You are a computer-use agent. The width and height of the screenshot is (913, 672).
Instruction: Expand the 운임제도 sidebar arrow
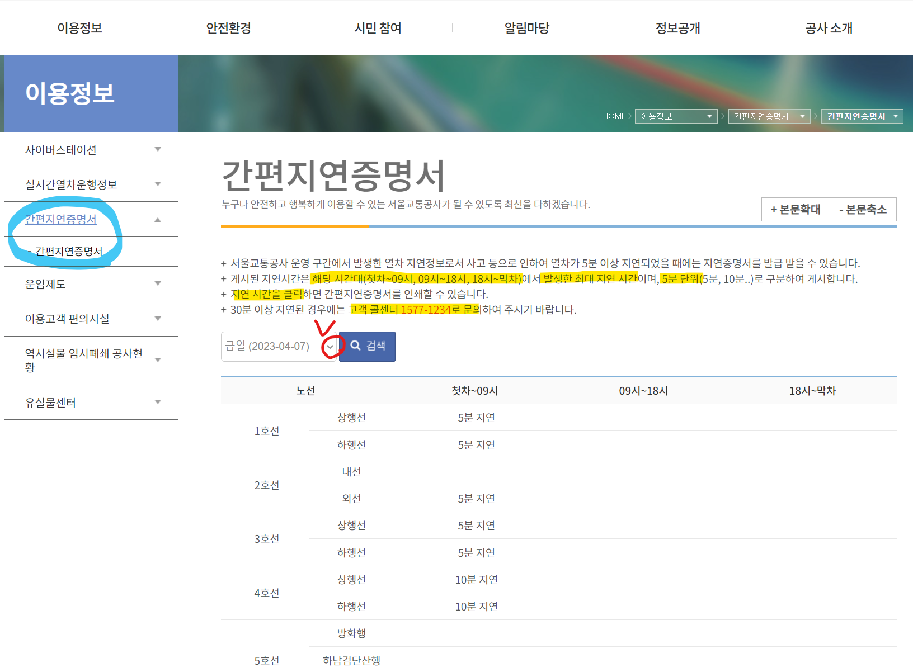pyautogui.click(x=158, y=283)
